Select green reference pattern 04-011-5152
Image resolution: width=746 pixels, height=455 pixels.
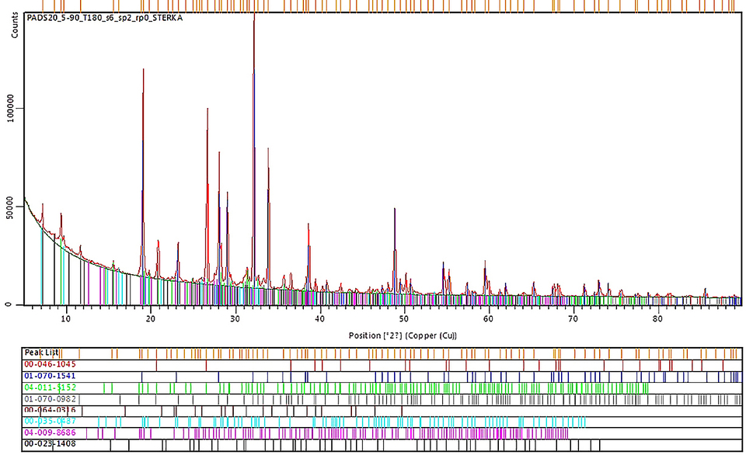(51, 387)
